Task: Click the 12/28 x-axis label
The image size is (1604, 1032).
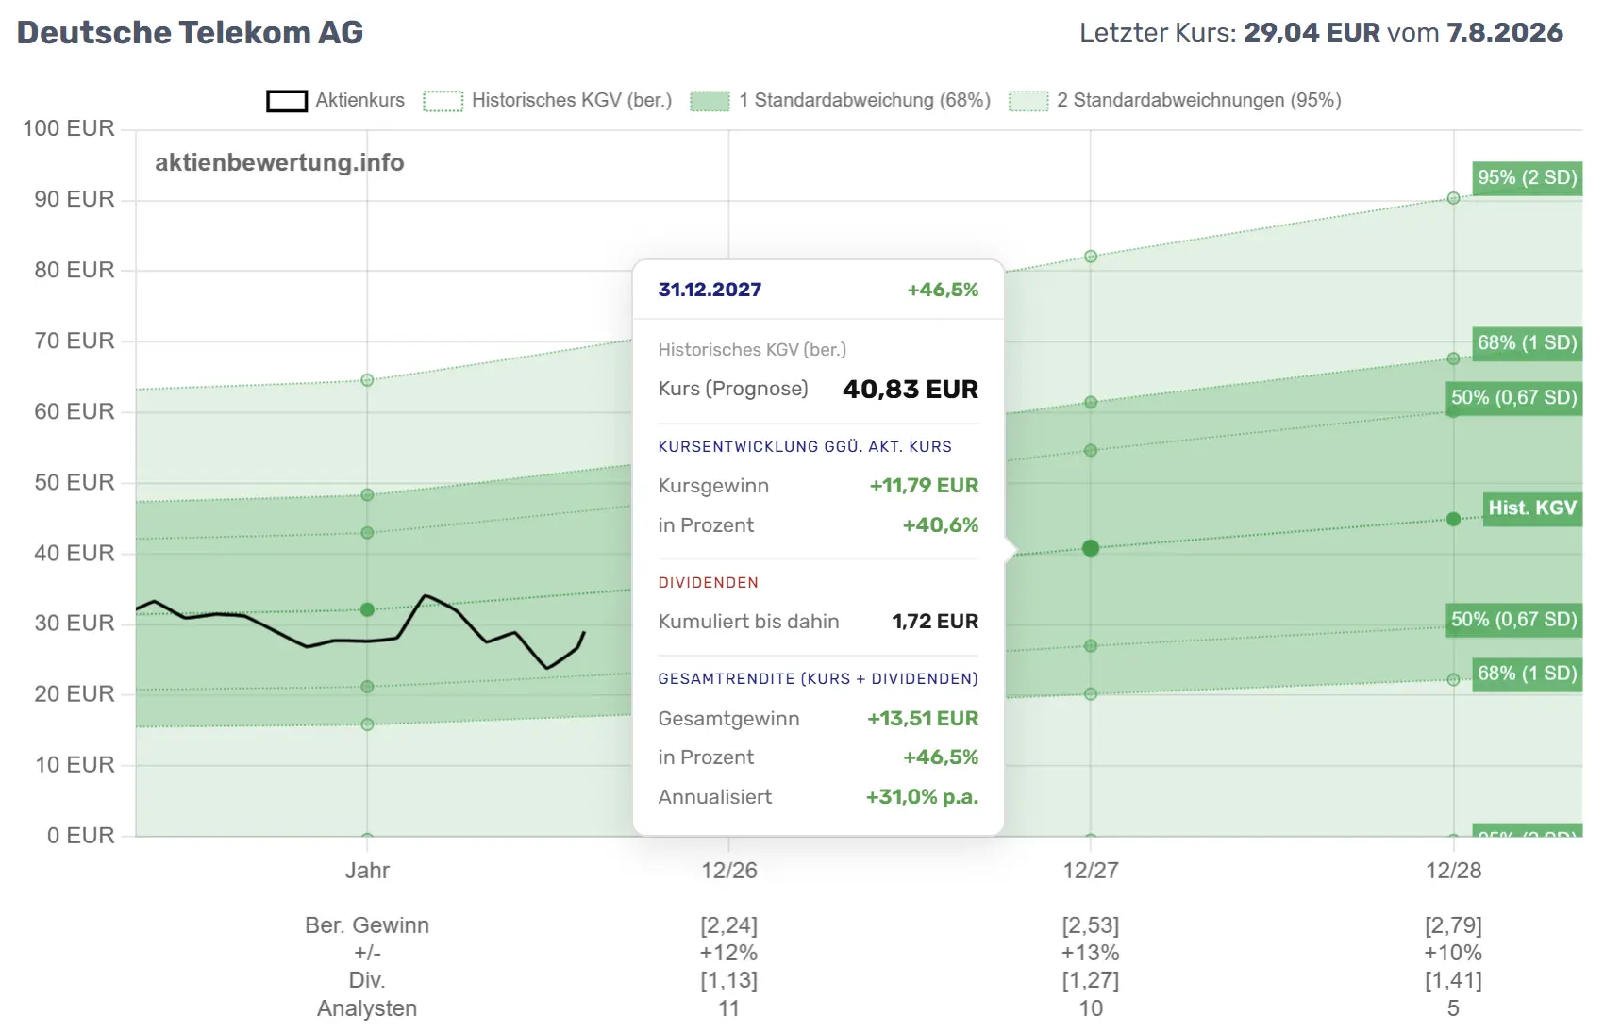Action: (x=1453, y=870)
